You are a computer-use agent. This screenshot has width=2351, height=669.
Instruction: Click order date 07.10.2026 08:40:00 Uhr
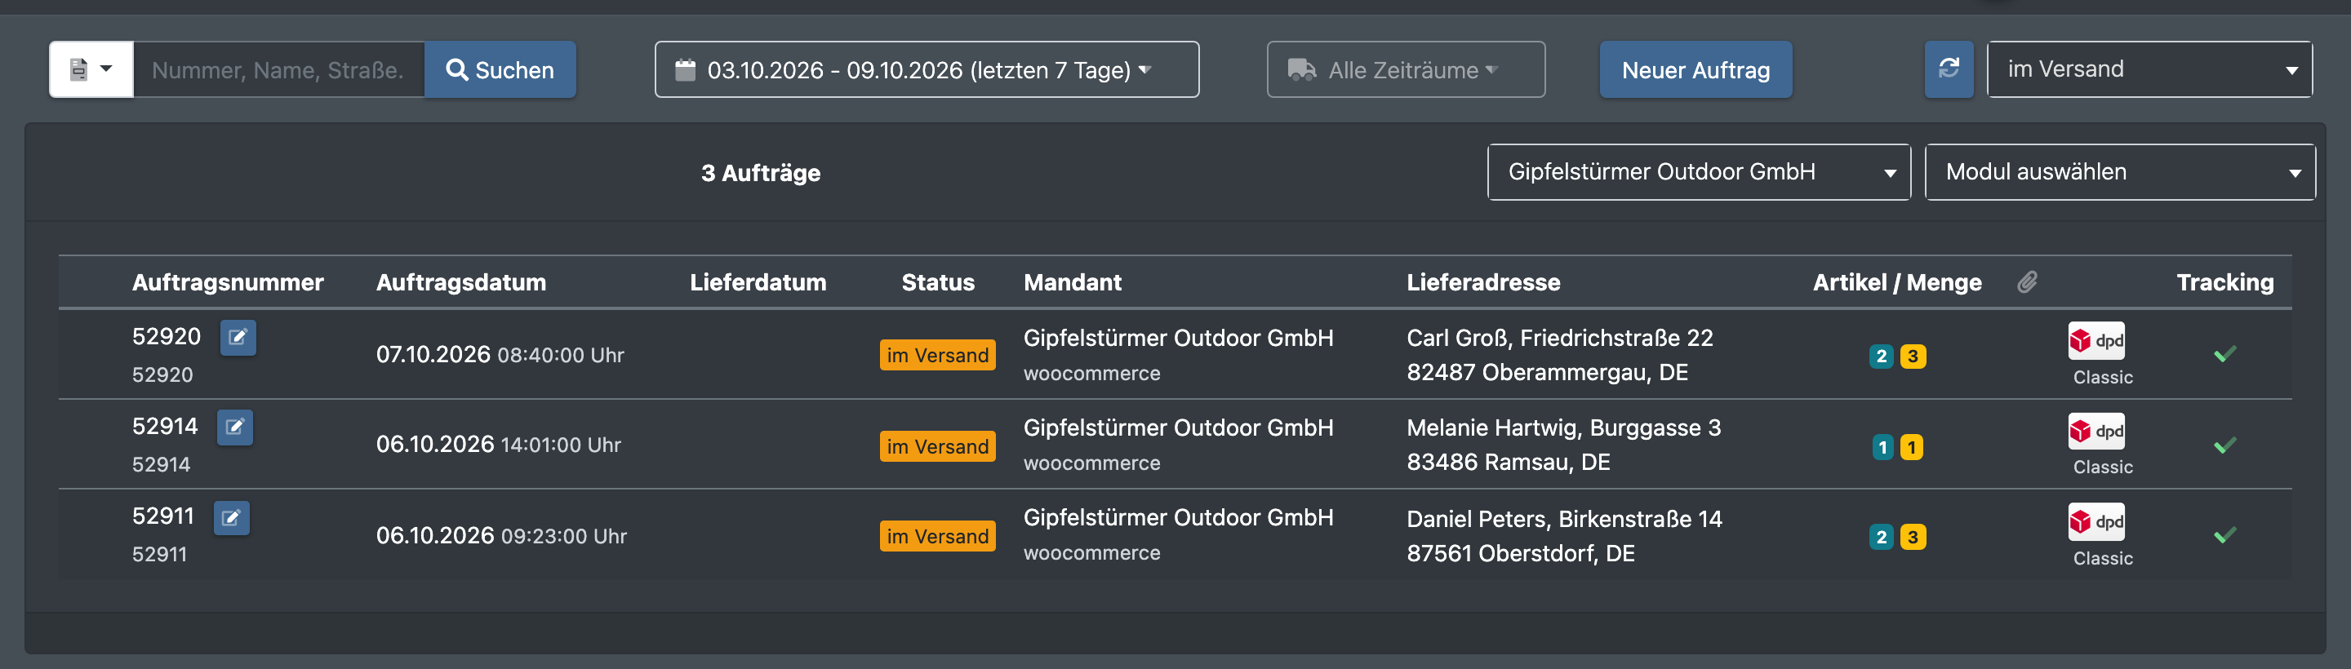500,354
